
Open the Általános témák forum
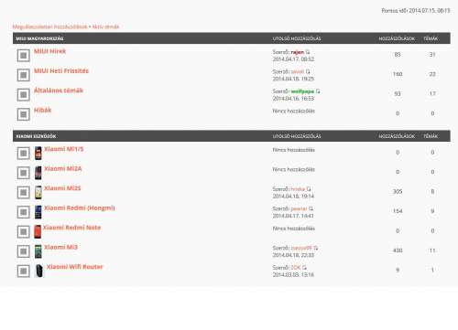point(59,90)
